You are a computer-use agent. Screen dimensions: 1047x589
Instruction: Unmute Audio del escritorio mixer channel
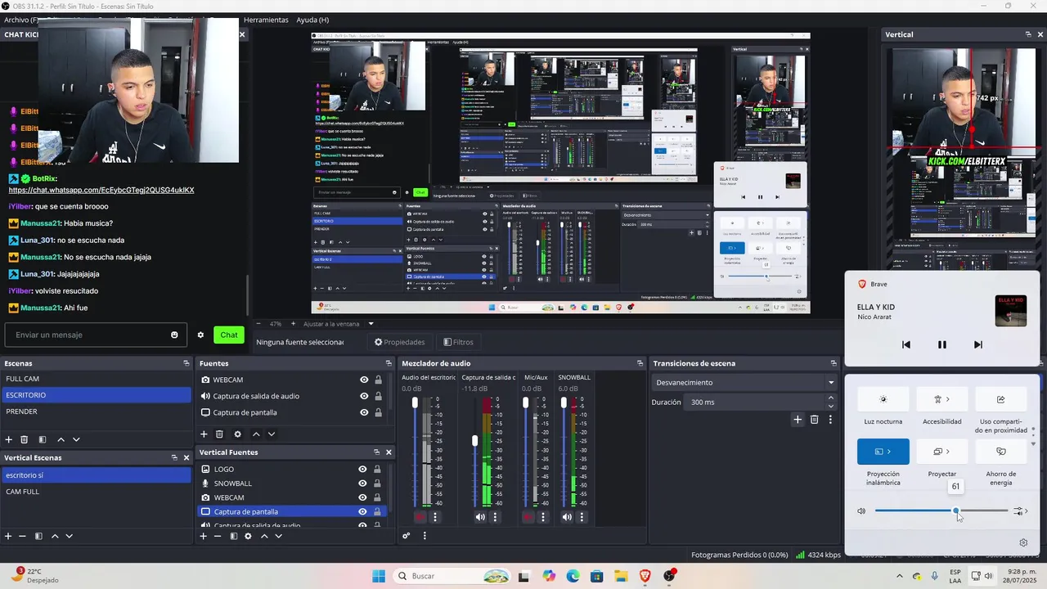point(420,517)
